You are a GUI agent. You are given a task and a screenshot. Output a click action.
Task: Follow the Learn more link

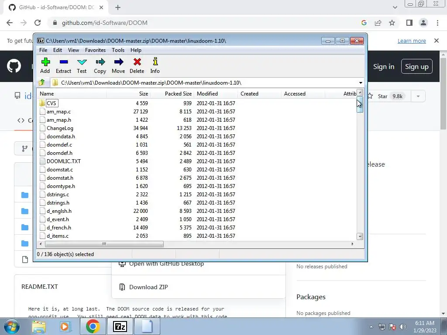coord(412,41)
